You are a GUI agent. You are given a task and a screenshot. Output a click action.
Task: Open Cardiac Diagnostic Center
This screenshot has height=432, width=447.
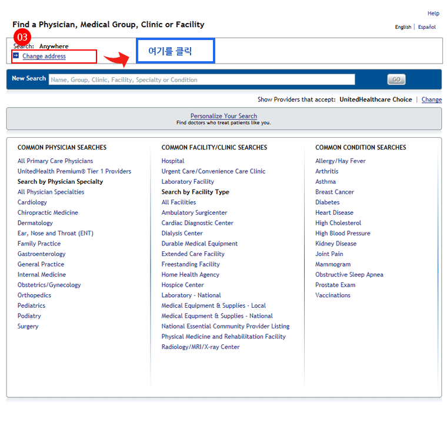197,223
